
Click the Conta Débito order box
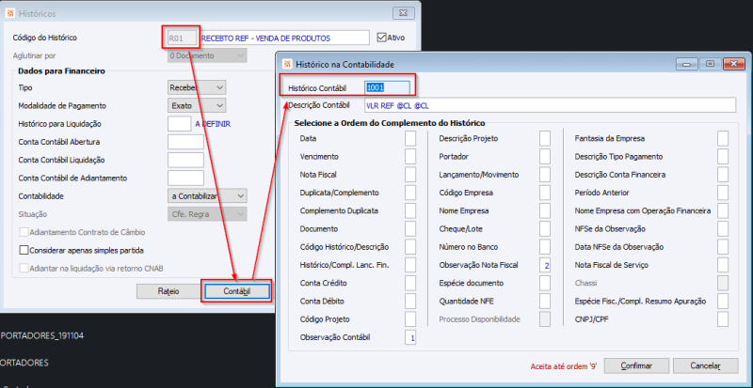pos(410,302)
